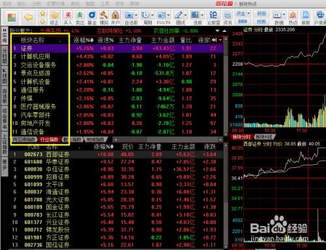Viewport: 326px width, 250px height.
Task: Open the 基金 fund icon
Action: [92, 18]
